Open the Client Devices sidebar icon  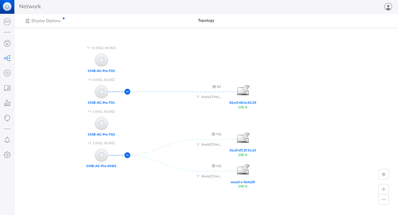tap(7, 88)
